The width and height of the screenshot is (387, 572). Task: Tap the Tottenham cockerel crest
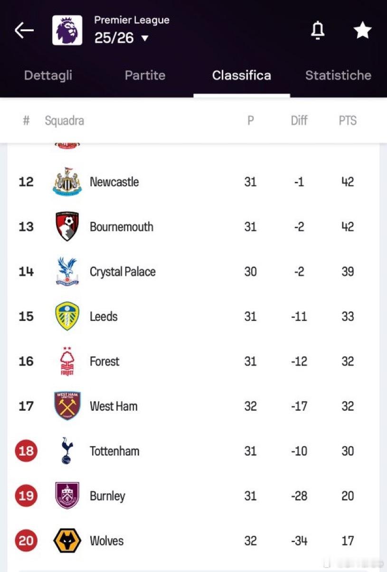67,451
